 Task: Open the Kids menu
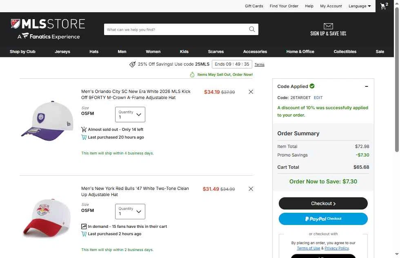pyautogui.click(x=184, y=51)
